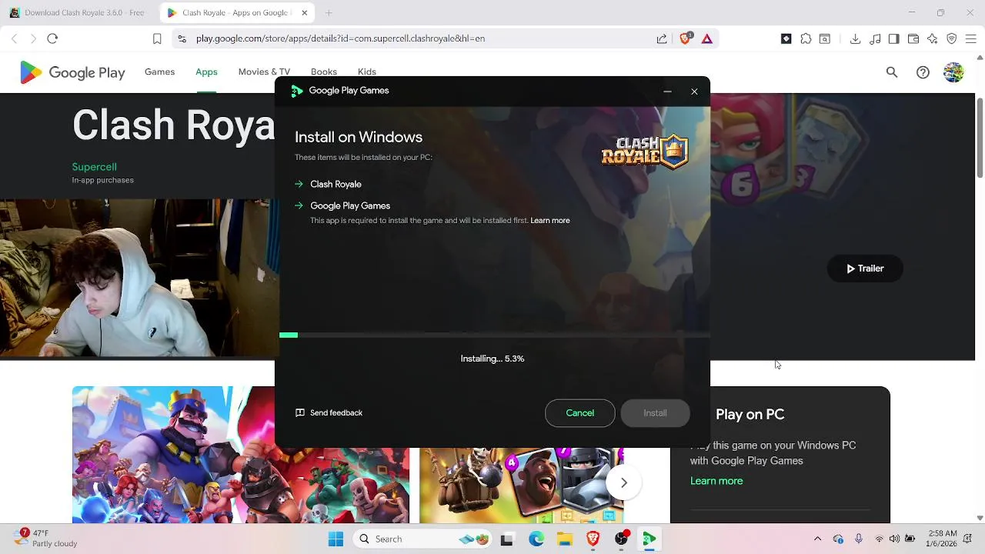Expand hidden system tray icons chevron
This screenshot has height=554, width=985.
[x=817, y=539]
